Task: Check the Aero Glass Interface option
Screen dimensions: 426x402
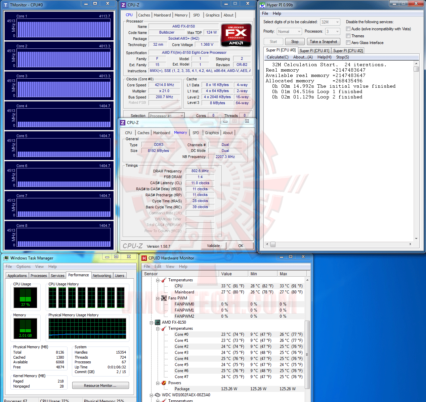Action: point(348,43)
